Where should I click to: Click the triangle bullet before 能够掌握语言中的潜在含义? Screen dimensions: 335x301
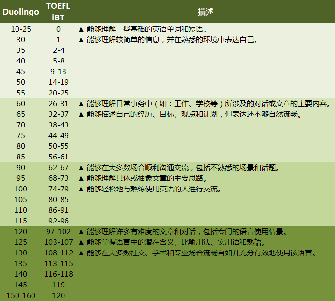coord(81,242)
